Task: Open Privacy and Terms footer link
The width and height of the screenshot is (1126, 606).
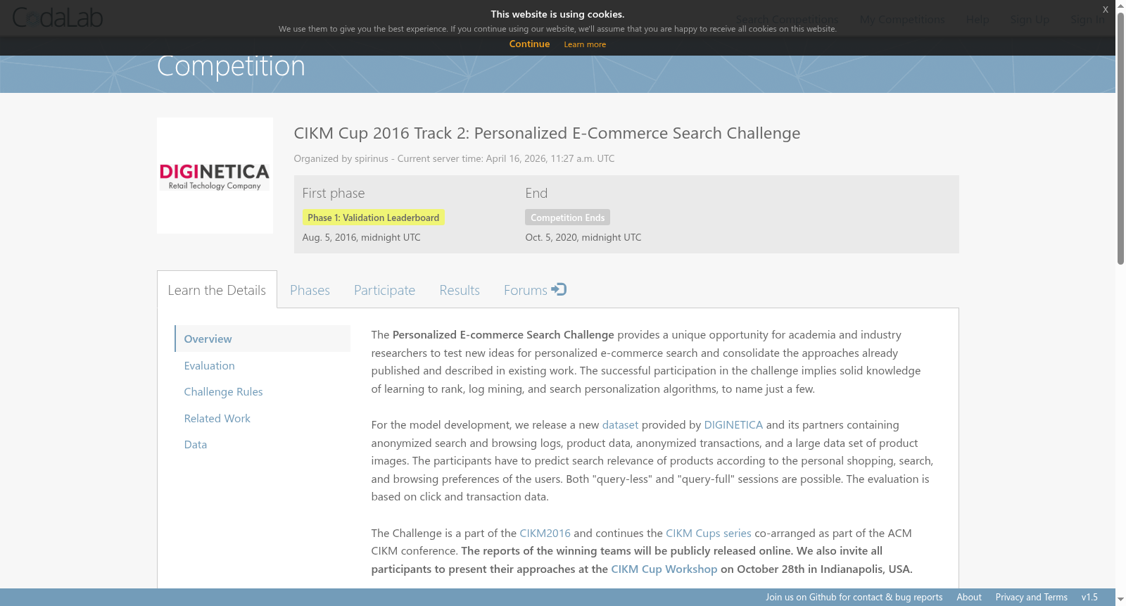Action: [x=1032, y=597]
